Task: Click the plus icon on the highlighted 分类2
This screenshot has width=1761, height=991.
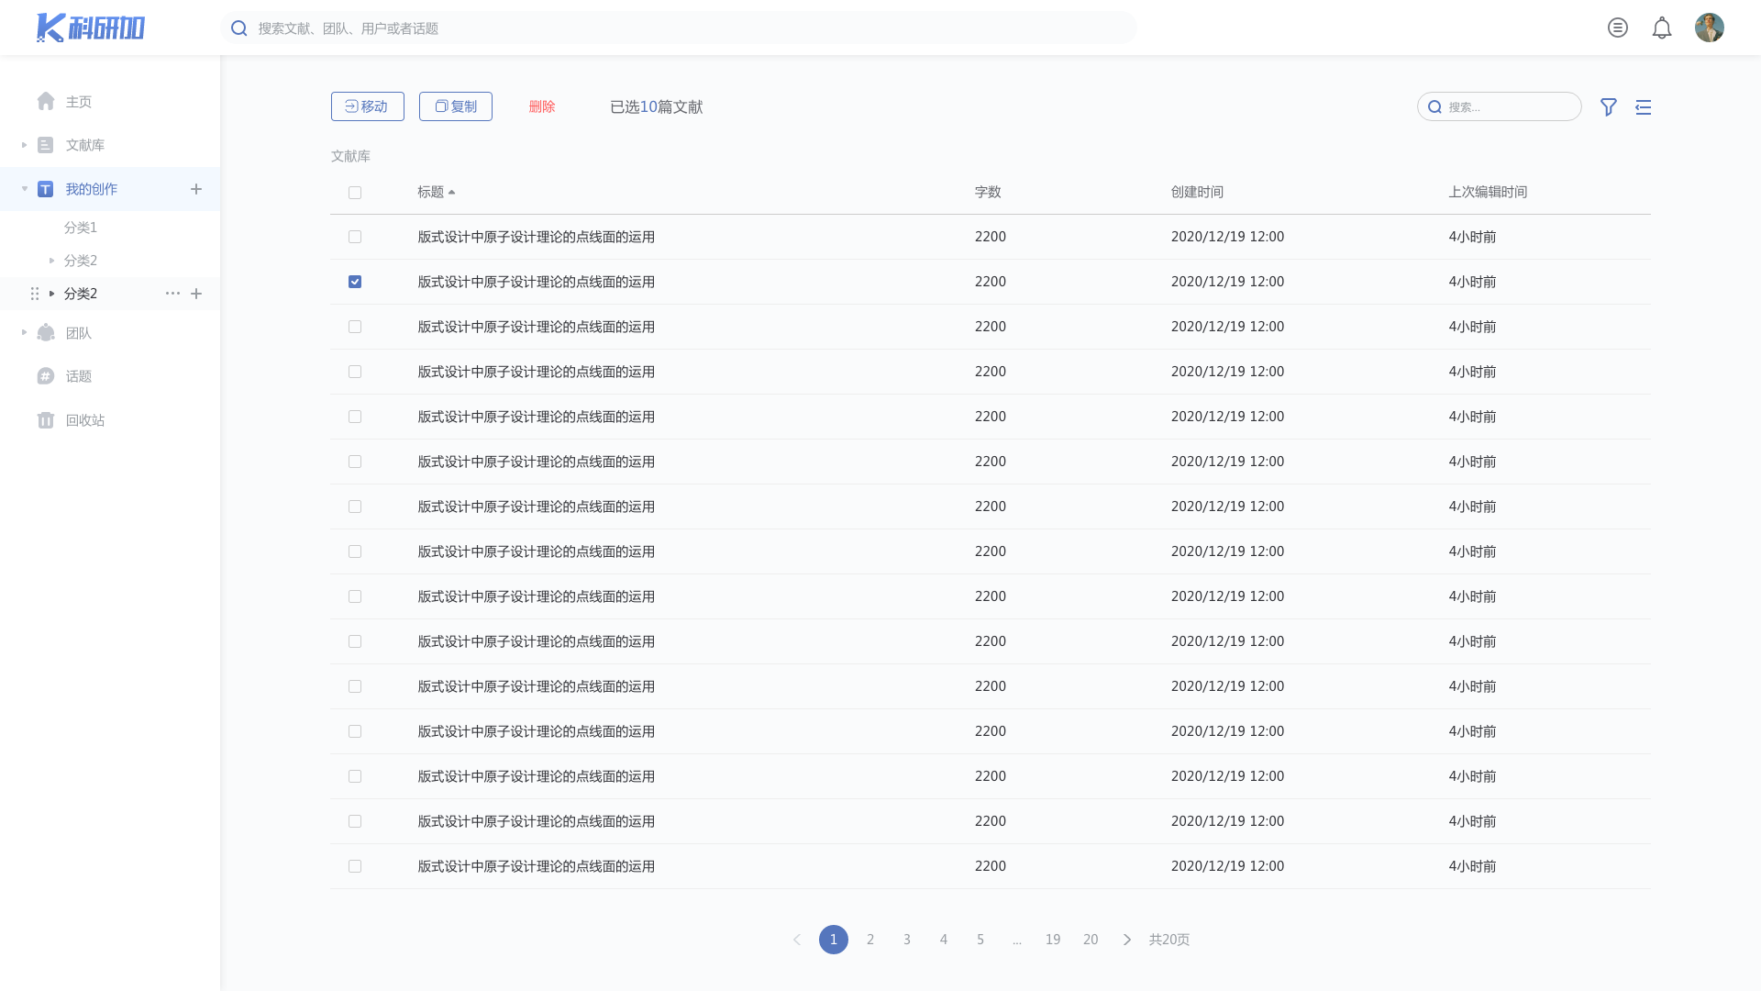Action: point(196,294)
